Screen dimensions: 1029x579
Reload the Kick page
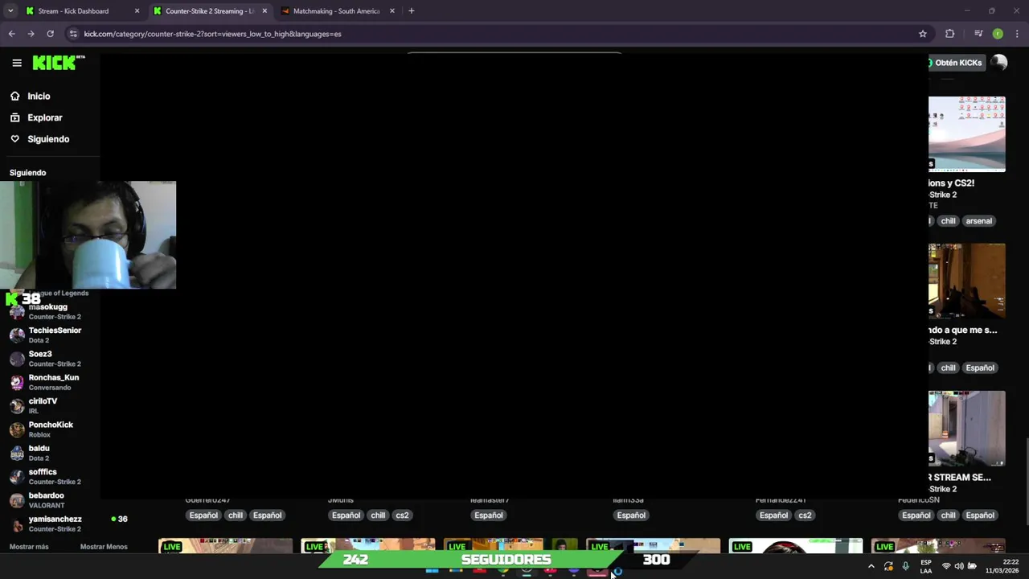coord(50,34)
